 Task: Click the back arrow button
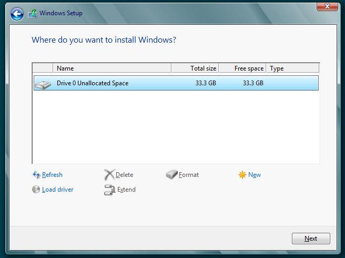pyautogui.click(x=17, y=14)
